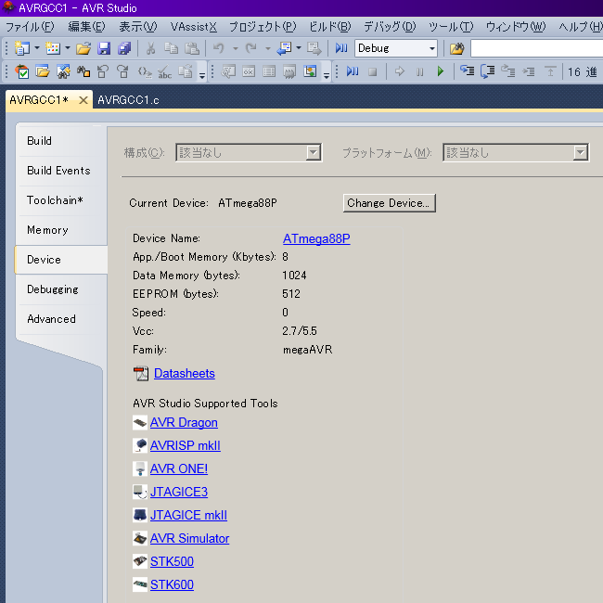Click the 16 進 hexadecimal display toggle
The image size is (603, 603).
[583, 71]
